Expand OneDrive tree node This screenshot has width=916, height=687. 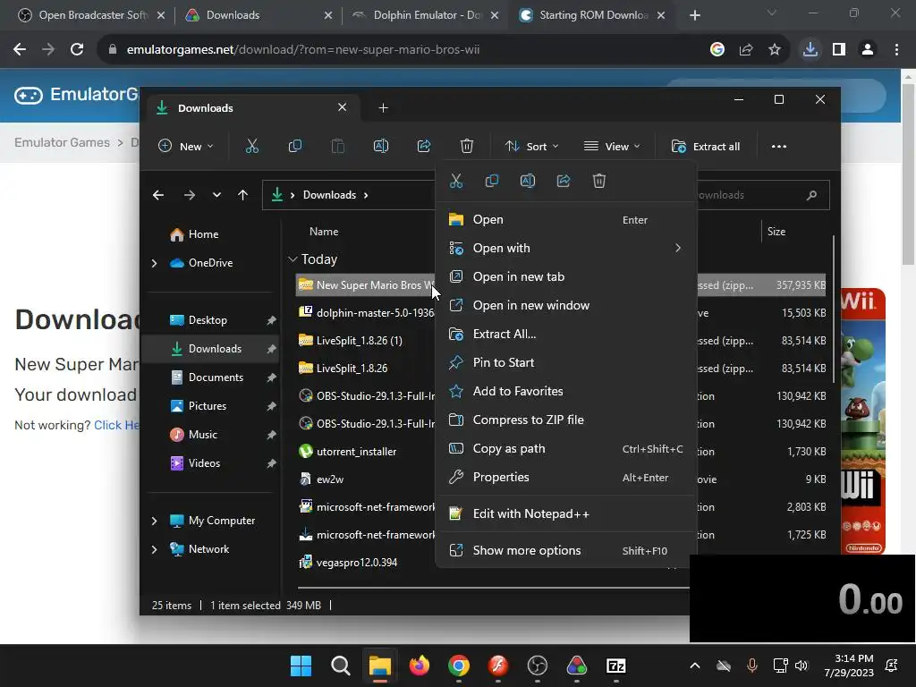pyautogui.click(x=154, y=264)
